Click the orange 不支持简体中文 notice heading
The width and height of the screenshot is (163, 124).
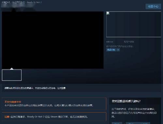pyautogui.click(x=13, y=102)
